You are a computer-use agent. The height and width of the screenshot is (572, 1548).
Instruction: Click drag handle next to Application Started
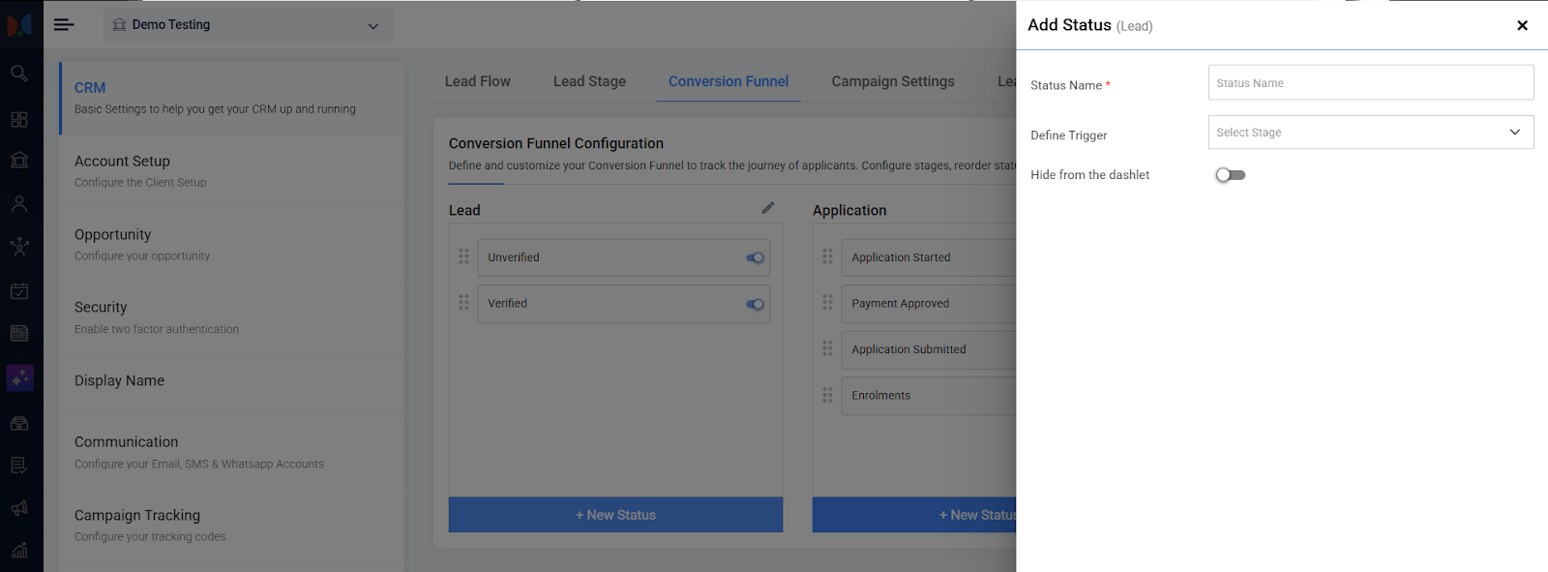point(827,256)
